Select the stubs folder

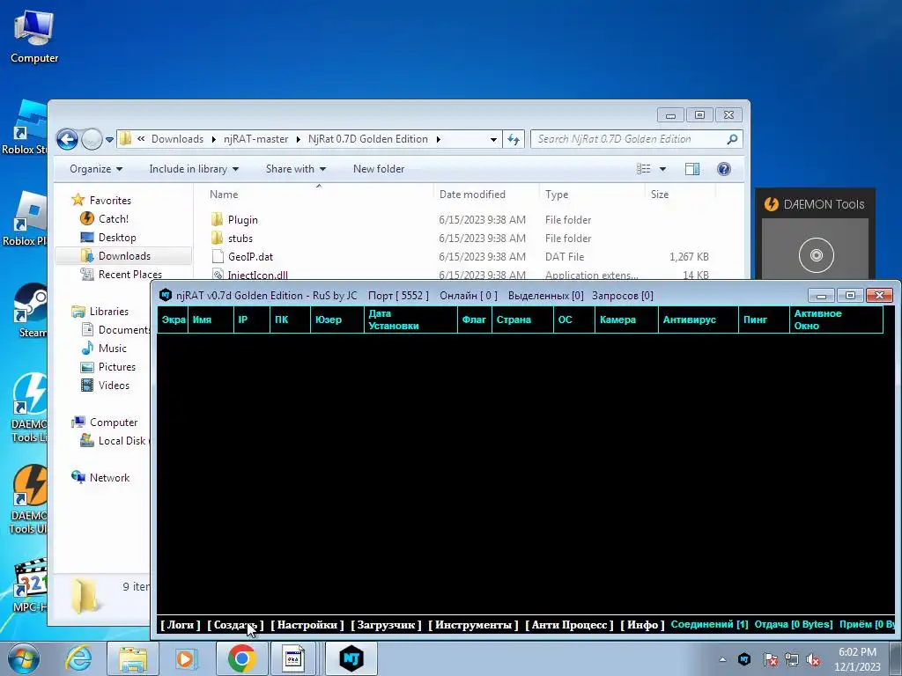click(x=240, y=238)
